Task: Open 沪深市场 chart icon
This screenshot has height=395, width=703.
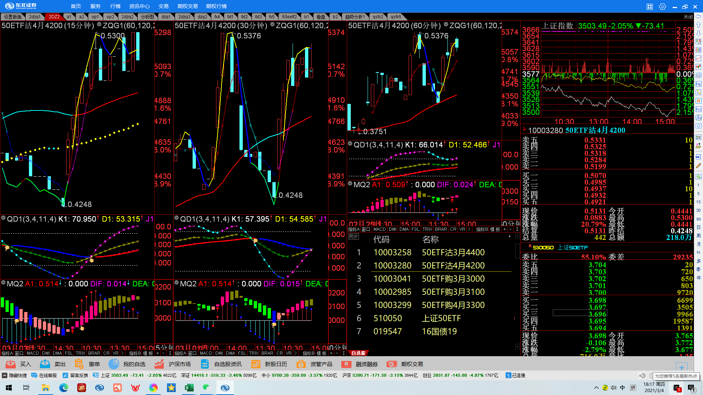Action: tap(159, 364)
